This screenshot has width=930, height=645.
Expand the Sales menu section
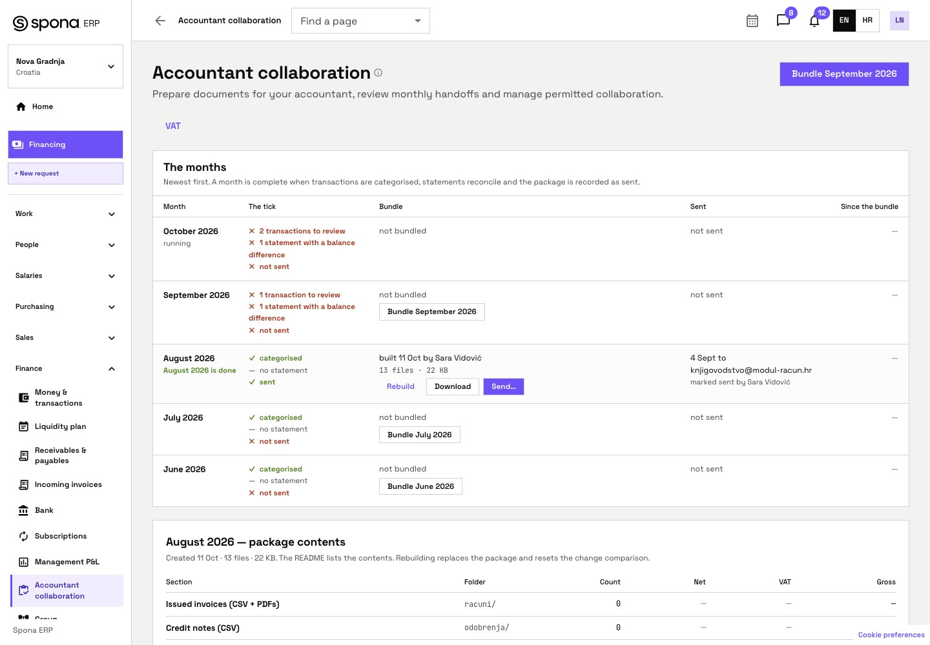tap(65, 337)
